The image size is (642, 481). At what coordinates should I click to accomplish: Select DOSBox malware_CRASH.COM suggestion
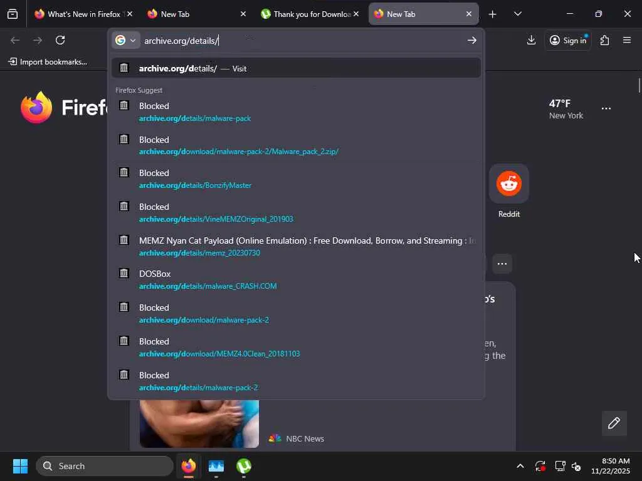coord(296,280)
